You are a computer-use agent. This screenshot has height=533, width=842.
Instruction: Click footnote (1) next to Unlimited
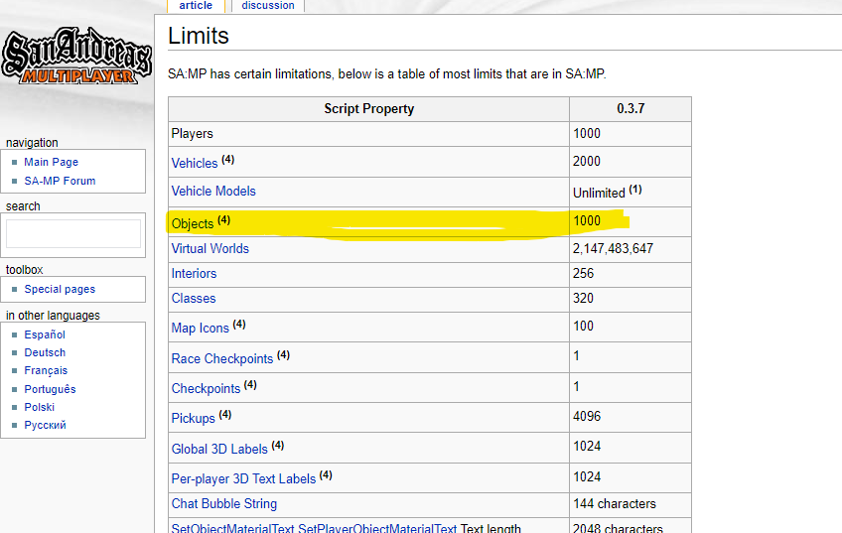tap(635, 189)
